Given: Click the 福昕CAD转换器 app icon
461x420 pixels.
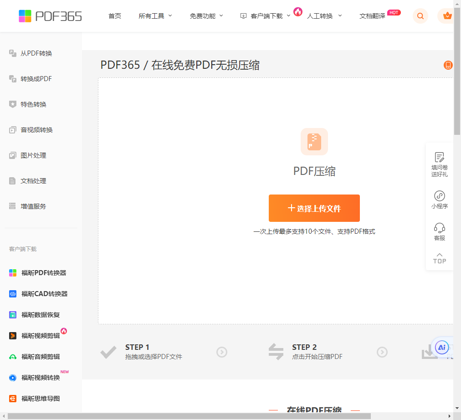Looking at the screenshot, I should (13, 294).
